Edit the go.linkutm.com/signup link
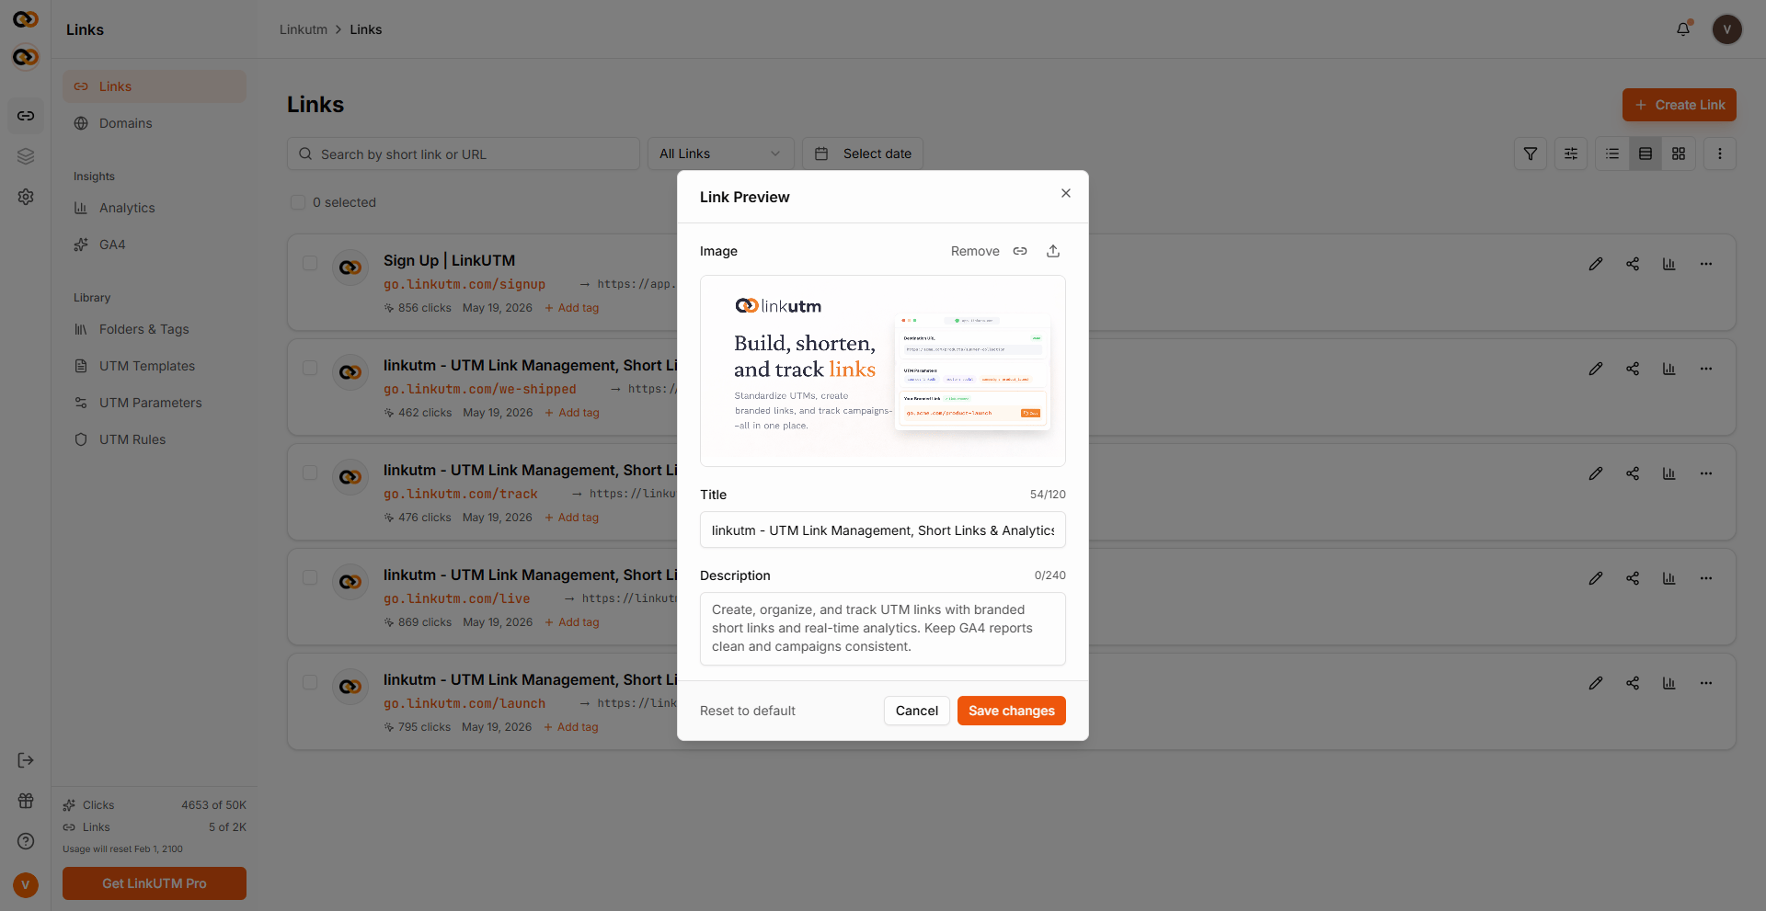 (x=1596, y=264)
